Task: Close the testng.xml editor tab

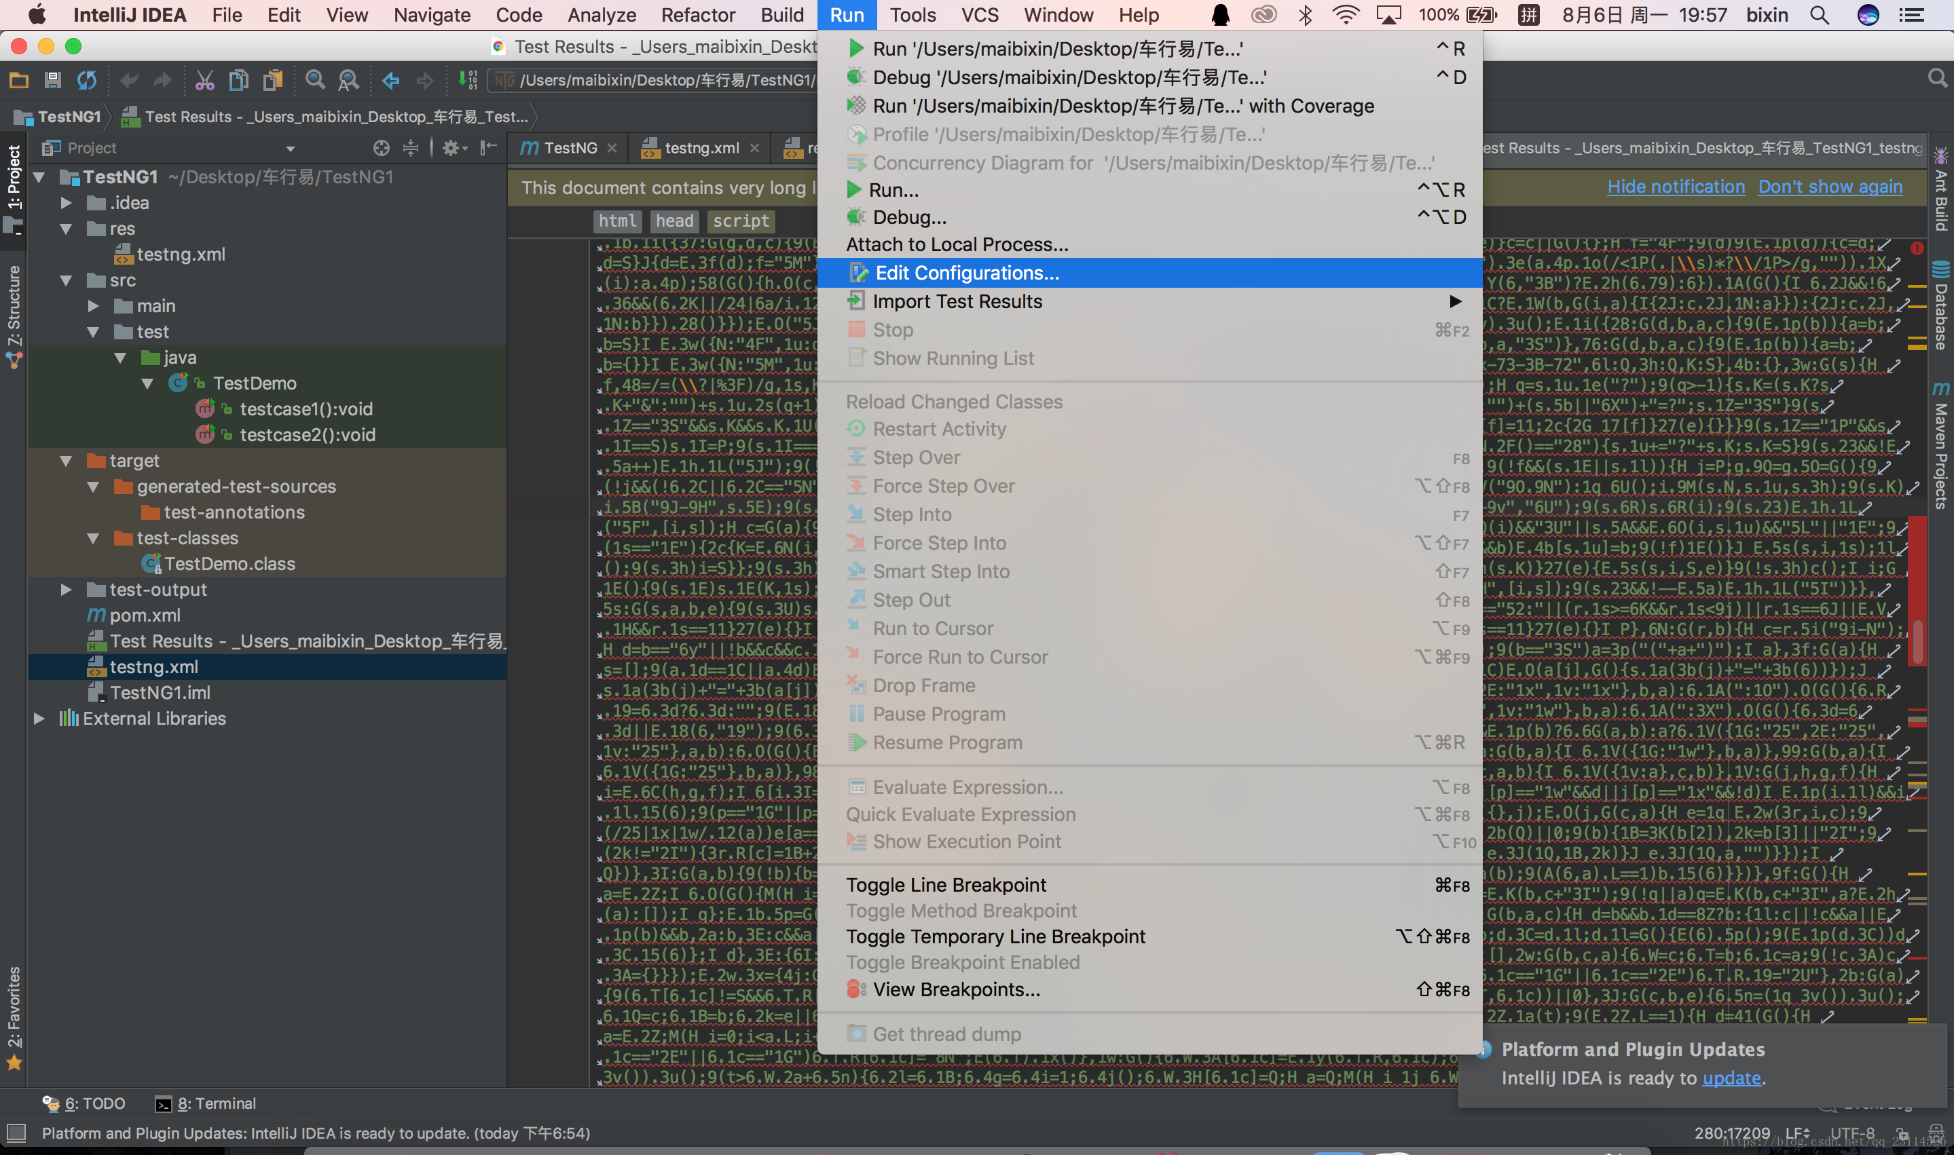Action: (x=754, y=148)
